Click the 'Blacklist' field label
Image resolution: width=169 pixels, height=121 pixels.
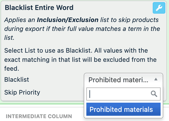[x=17, y=80]
